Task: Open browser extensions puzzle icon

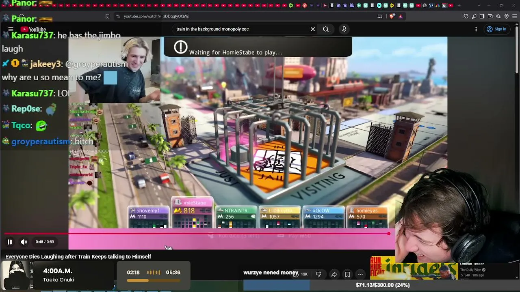Action: tap(466, 16)
